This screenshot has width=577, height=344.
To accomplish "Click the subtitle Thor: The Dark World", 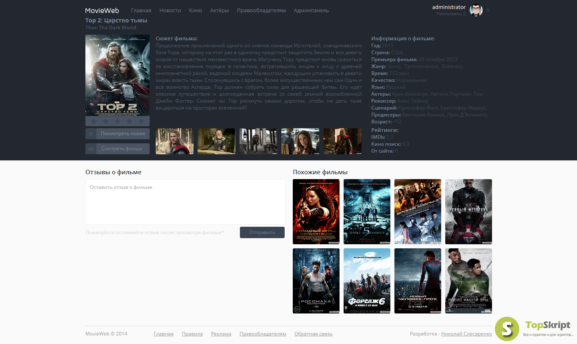I will [x=111, y=28].
